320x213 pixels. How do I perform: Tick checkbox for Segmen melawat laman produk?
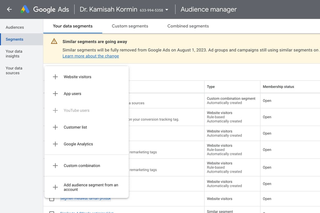[x=52, y=199]
